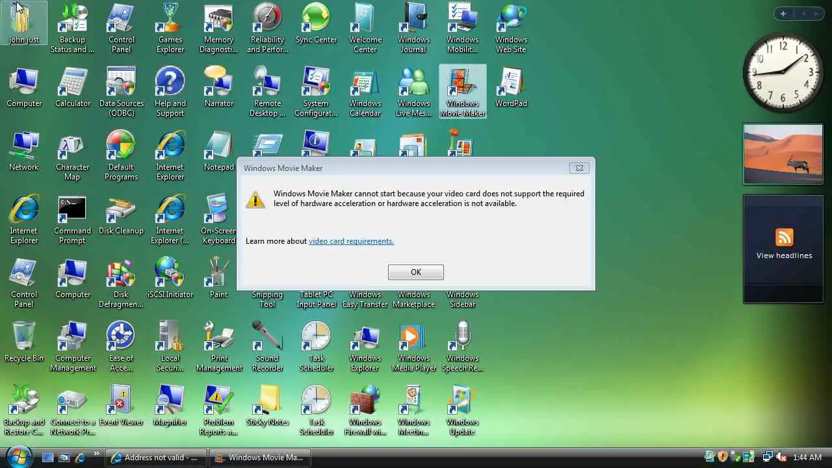Viewport: 832px width, 468px height.
Task: Launch Computer Management
Action: [73, 346]
